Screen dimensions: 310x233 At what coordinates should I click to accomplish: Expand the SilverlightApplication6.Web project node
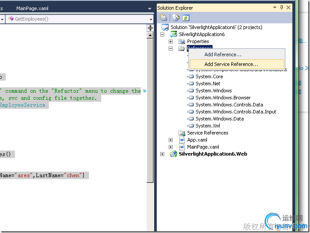(162, 154)
